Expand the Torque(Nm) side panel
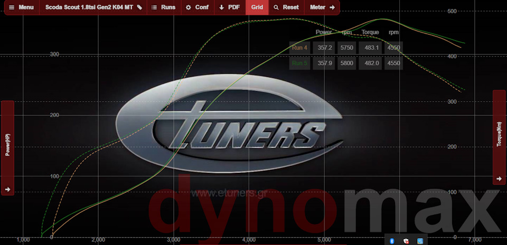This screenshot has width=507, height=245. click(x=499, y=138)
